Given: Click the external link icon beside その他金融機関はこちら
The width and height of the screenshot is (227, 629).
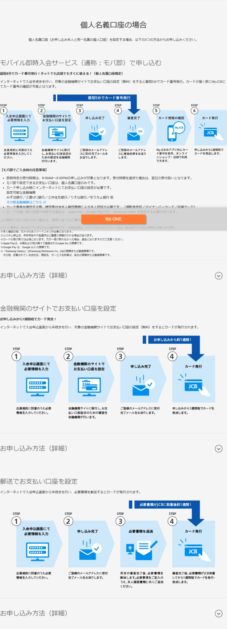Looking at the screenshot, I should click(x=45, y=202).
